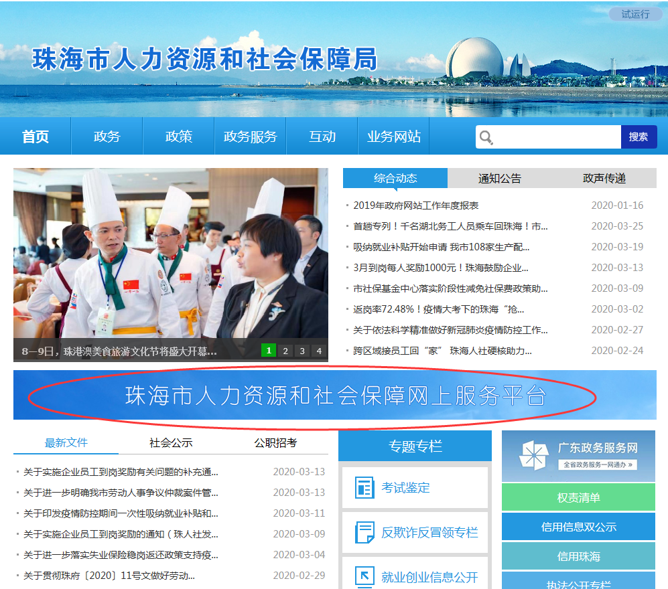Open the 政策 navigation menu
The width and height of the screenshot is (668, 589).
pyautogui.click(x=178, y=136)
